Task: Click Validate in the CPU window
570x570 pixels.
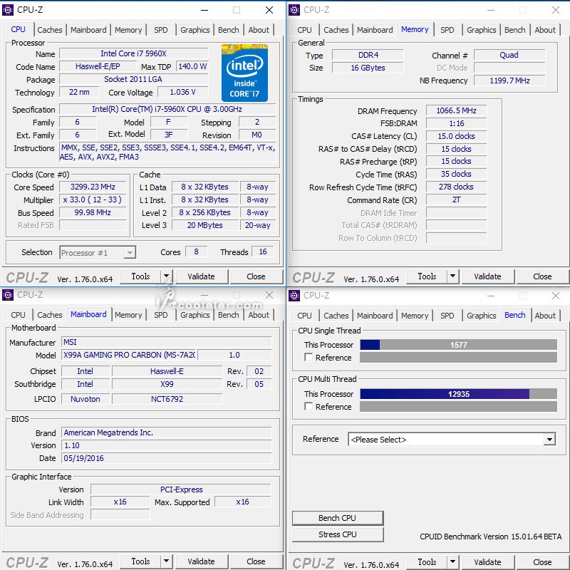Action: pyautogui.click(x=201, y=276)
